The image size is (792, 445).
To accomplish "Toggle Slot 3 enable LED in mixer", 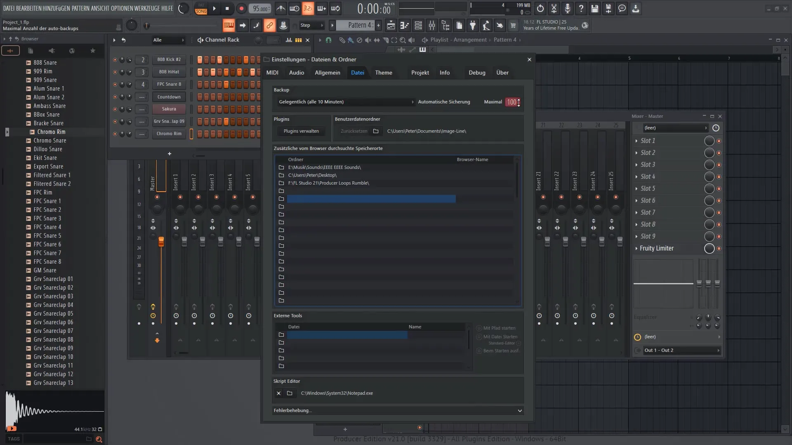I will click(x=719, y=165).
